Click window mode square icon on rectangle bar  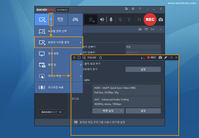click(x=79, y=58)
